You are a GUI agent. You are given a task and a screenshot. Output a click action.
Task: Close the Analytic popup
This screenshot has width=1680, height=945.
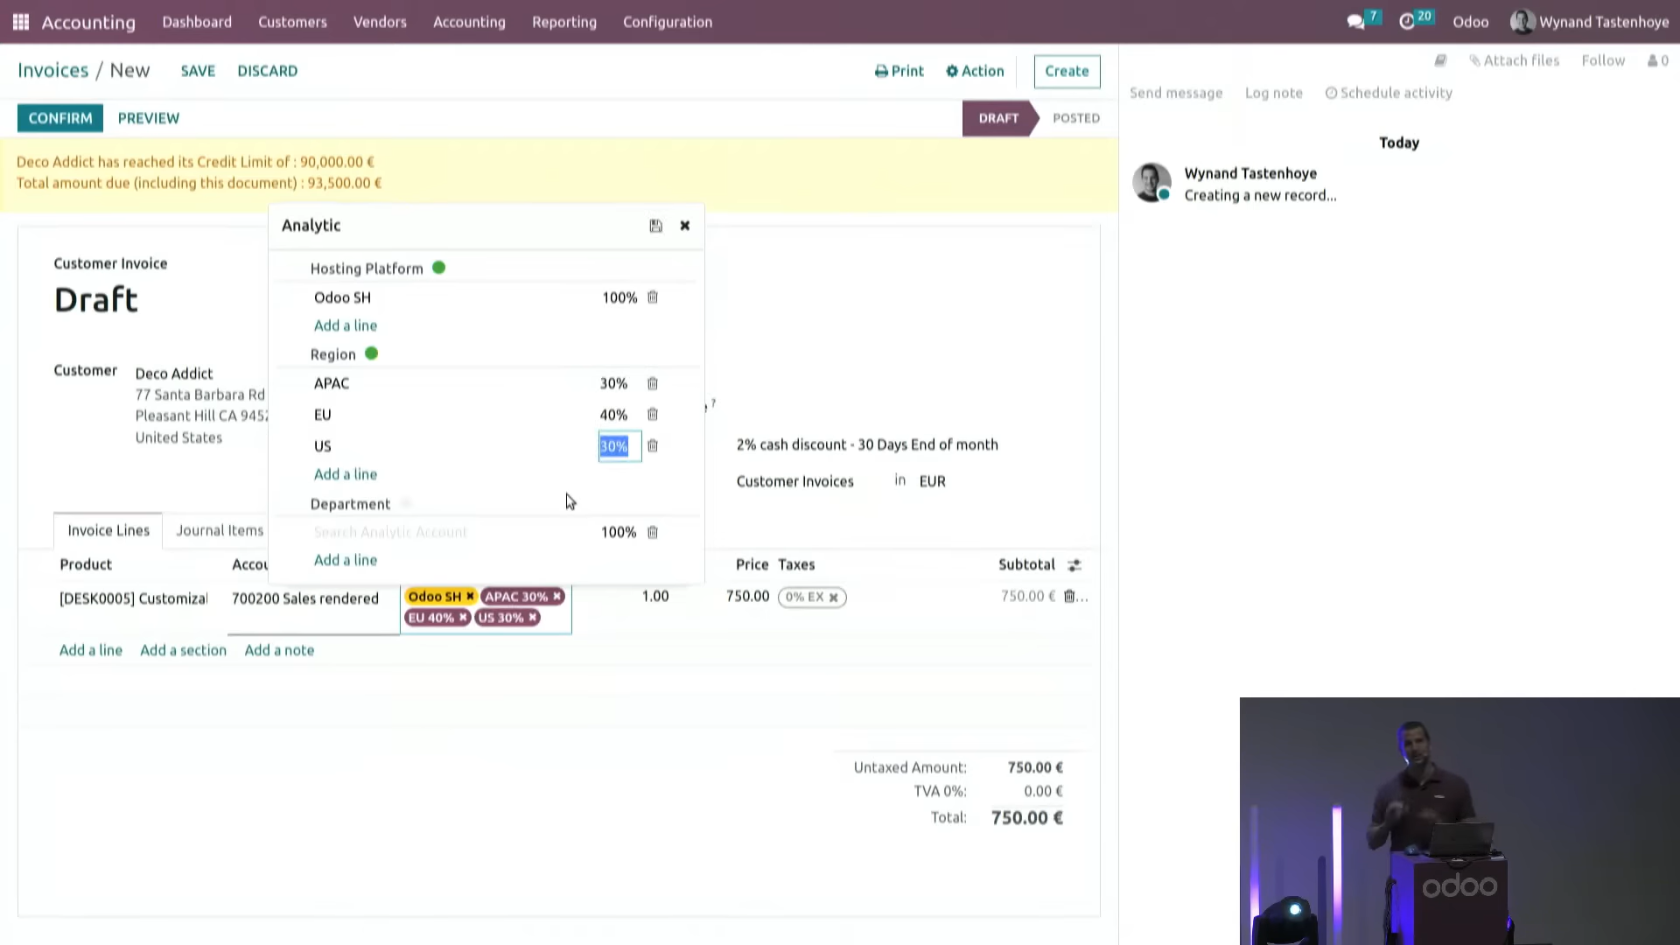(685, 226)
